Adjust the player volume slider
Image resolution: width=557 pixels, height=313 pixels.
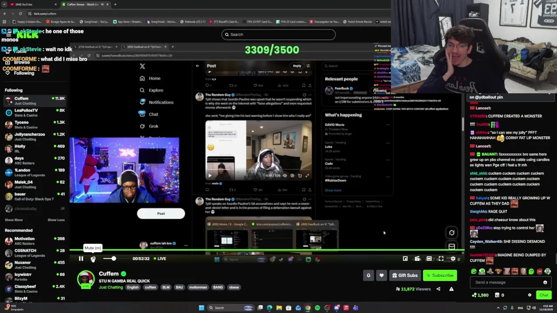pyautogui.click(x=114, y=259)
